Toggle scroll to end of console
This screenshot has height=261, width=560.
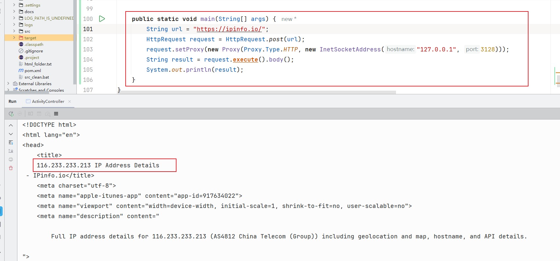11,151
